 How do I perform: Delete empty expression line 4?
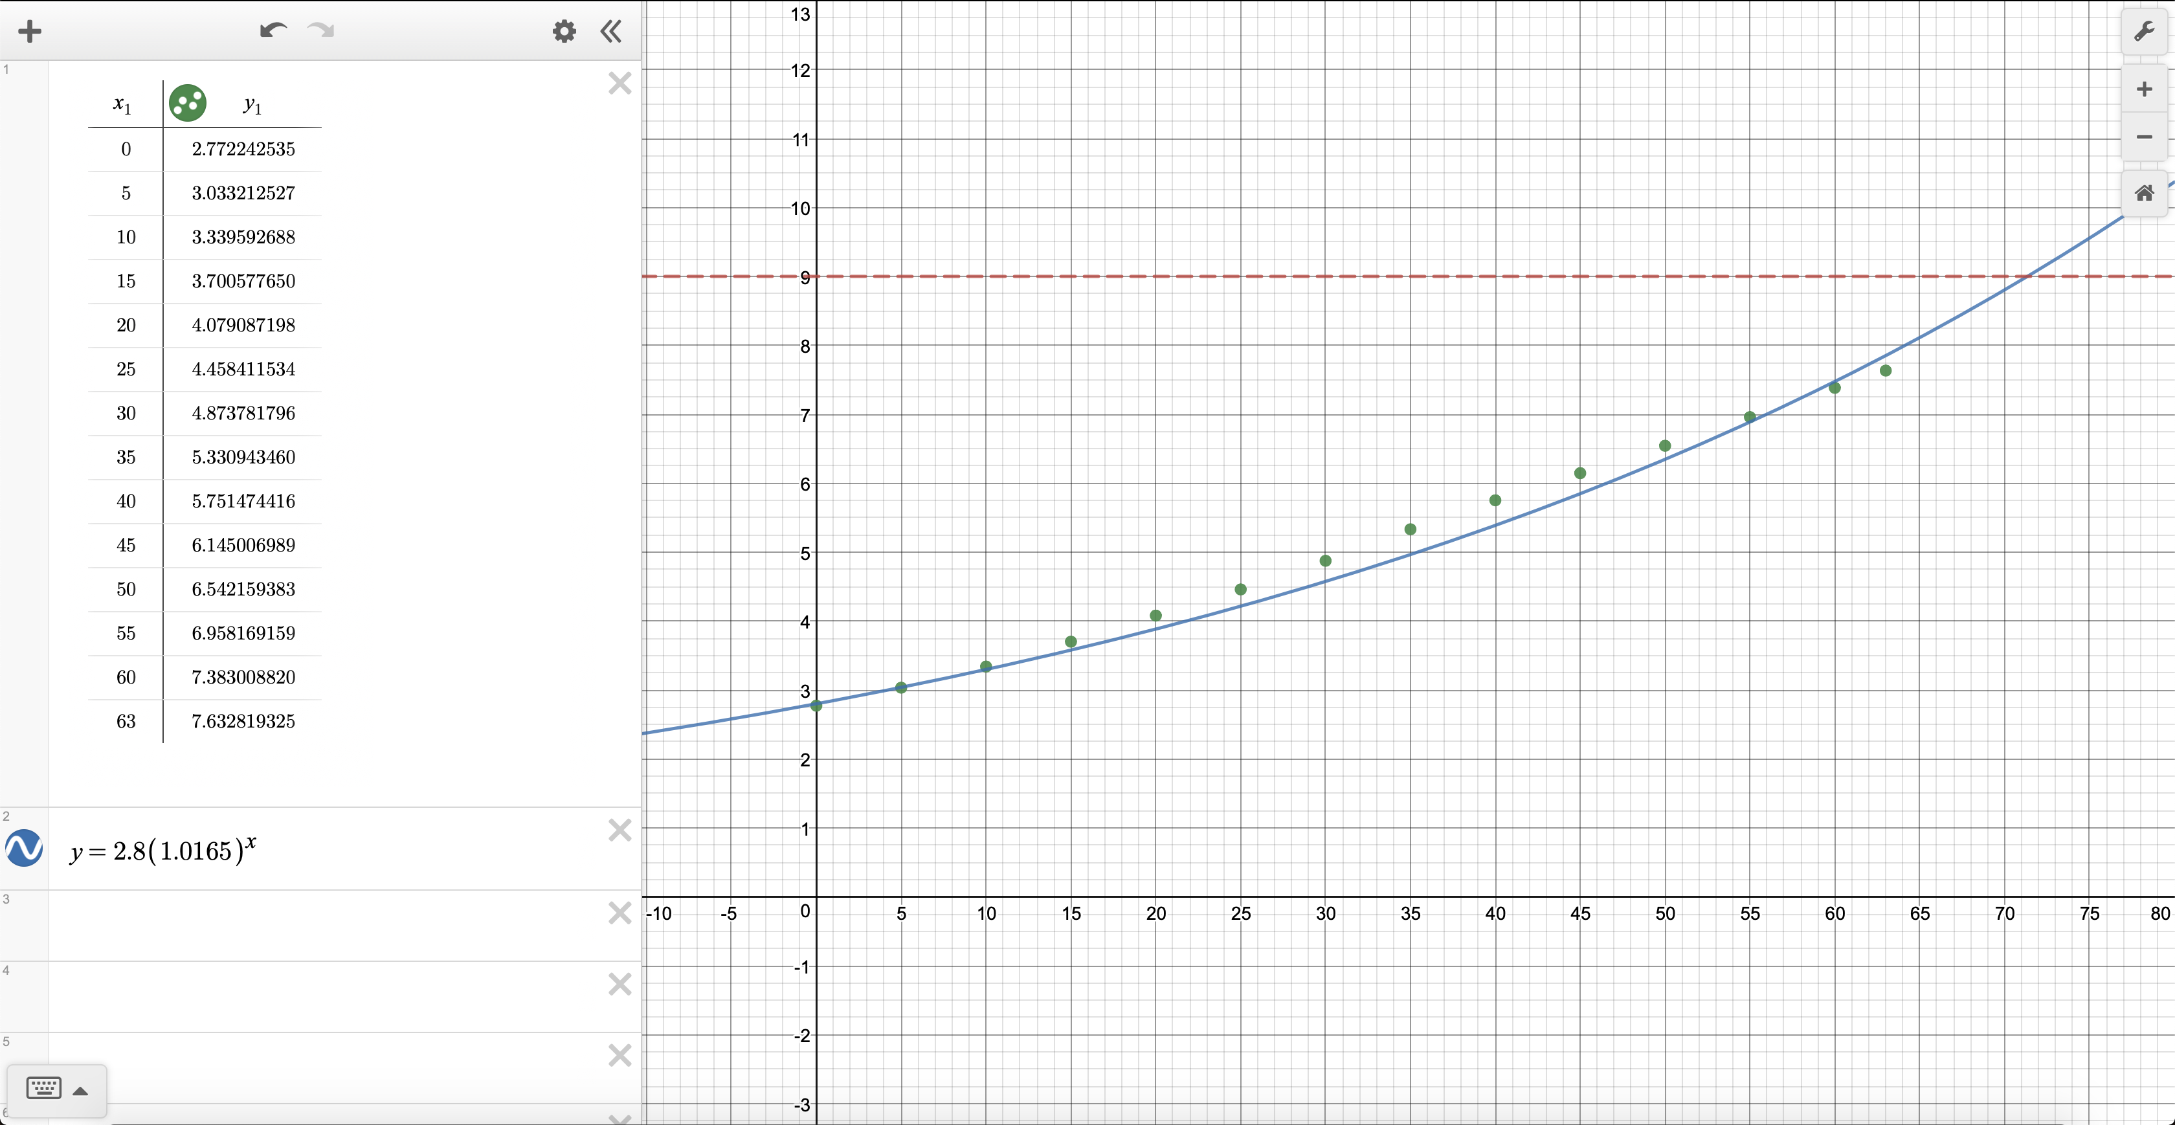pyautogui.click(x=619, y=984)
